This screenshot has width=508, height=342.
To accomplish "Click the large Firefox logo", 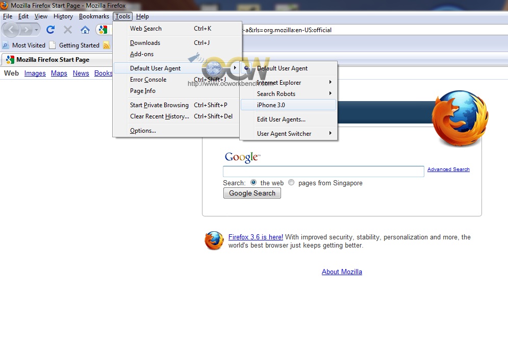I will (x=460, y=118).
